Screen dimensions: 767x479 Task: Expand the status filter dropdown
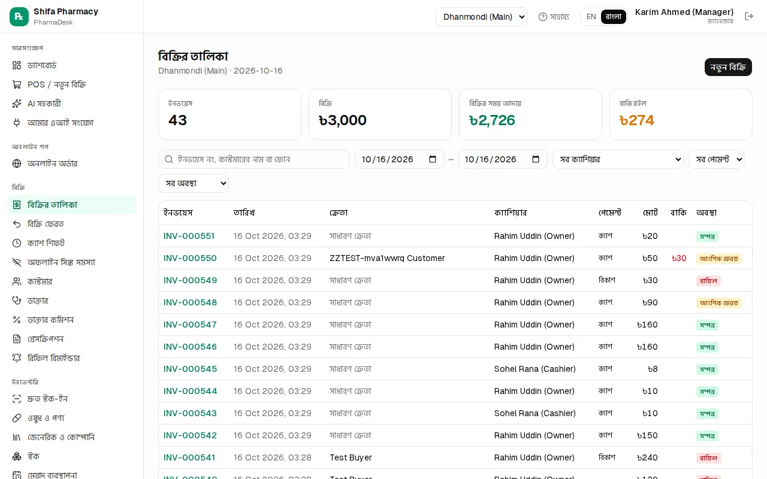tap(194, 183)
